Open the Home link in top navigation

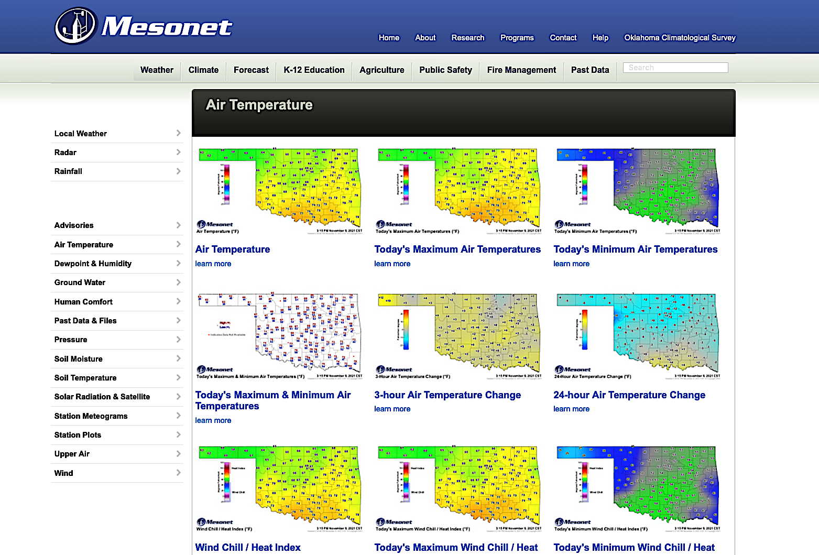[x=389, y=38]
